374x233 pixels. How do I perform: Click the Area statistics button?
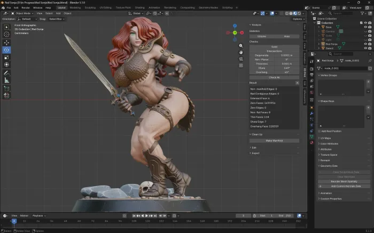point(287,36)
